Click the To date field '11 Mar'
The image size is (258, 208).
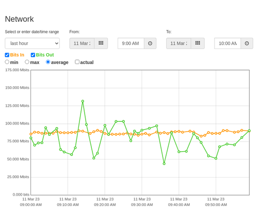179,43
